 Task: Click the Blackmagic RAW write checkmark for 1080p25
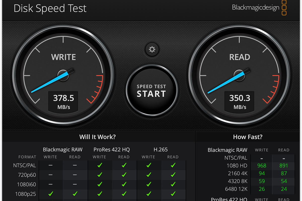51,194
